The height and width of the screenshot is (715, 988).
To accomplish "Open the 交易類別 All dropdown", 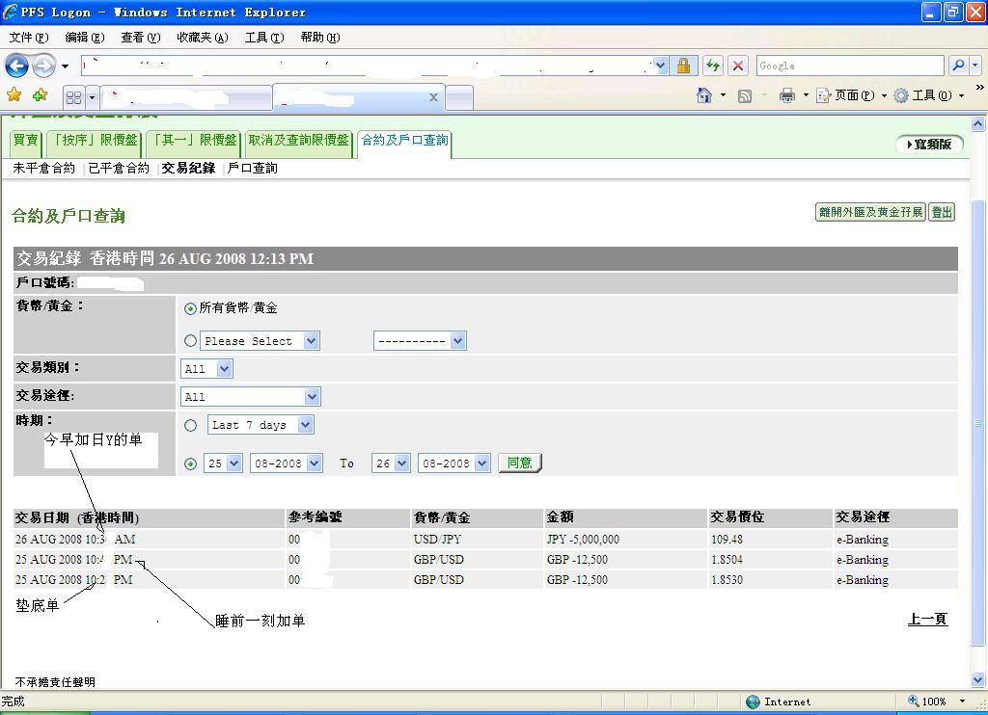I will tap(206, 369).
